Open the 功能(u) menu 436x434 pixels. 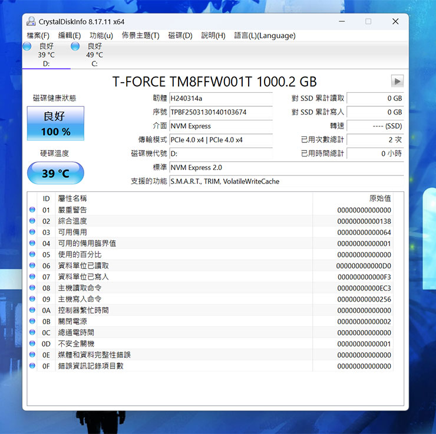101,35
